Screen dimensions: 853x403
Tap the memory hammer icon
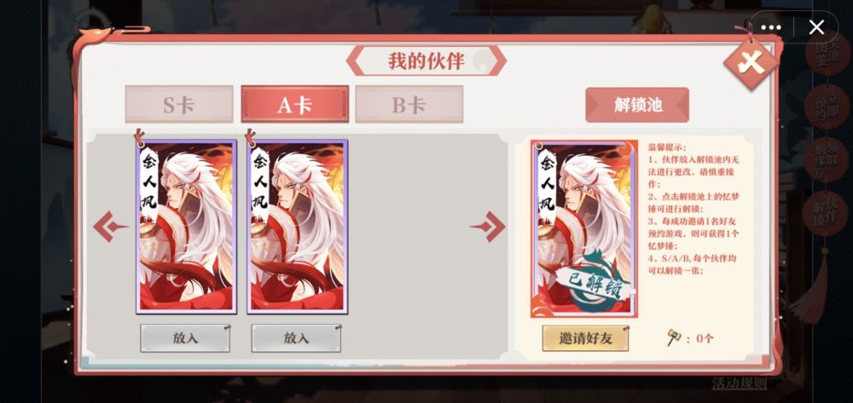pyautogui.click(x=674, y=337)
